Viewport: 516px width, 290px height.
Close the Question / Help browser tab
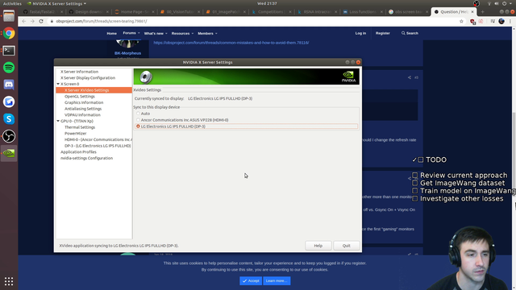472,12
